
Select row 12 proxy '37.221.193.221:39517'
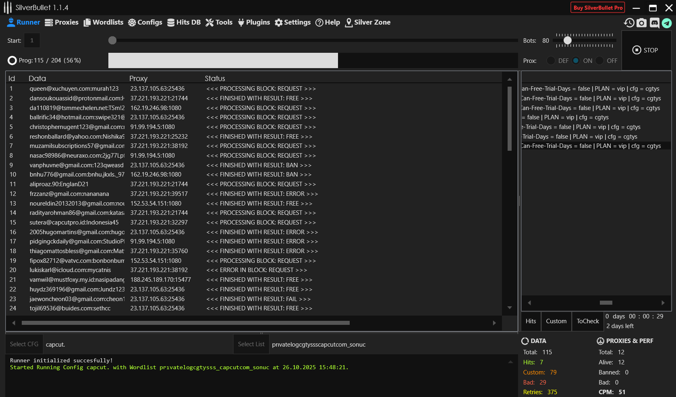pyautogui.click(x=159, y=194)
